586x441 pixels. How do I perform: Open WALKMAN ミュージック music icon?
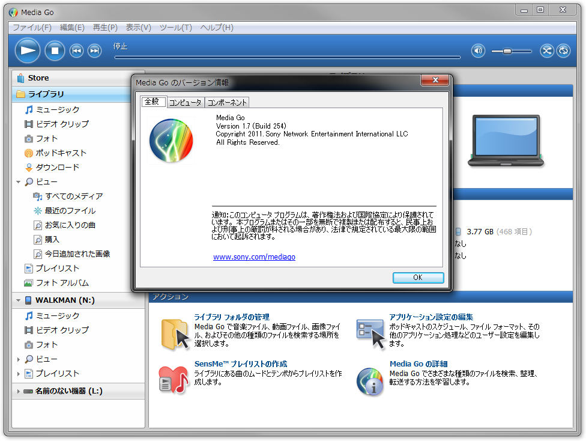click(29, 315)
